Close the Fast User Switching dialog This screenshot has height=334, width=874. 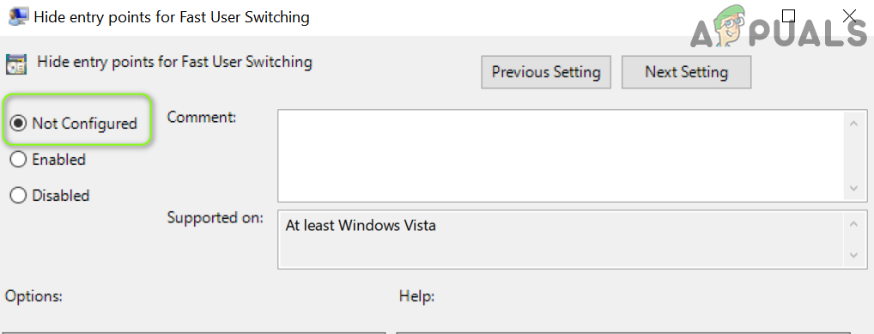point(849,15)
